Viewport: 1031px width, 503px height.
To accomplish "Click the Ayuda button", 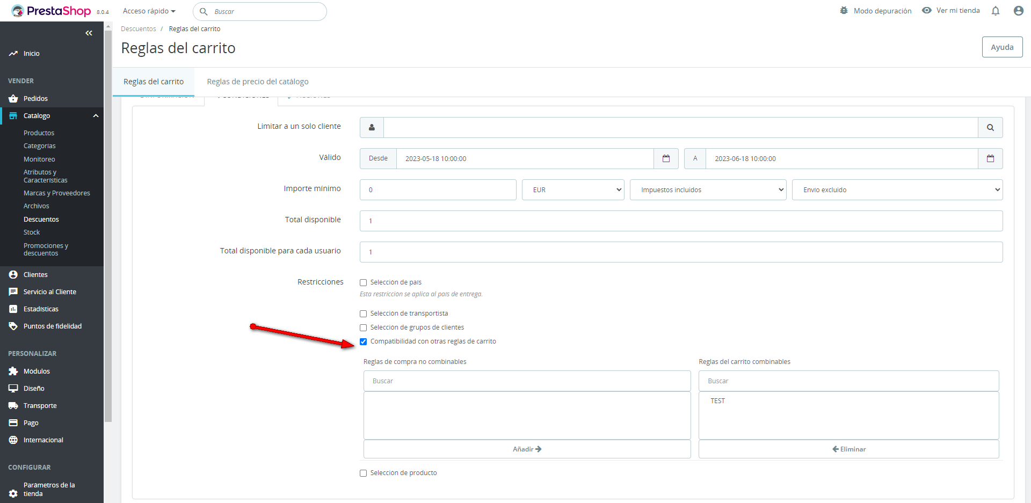I will click(x=1002, y=47).
